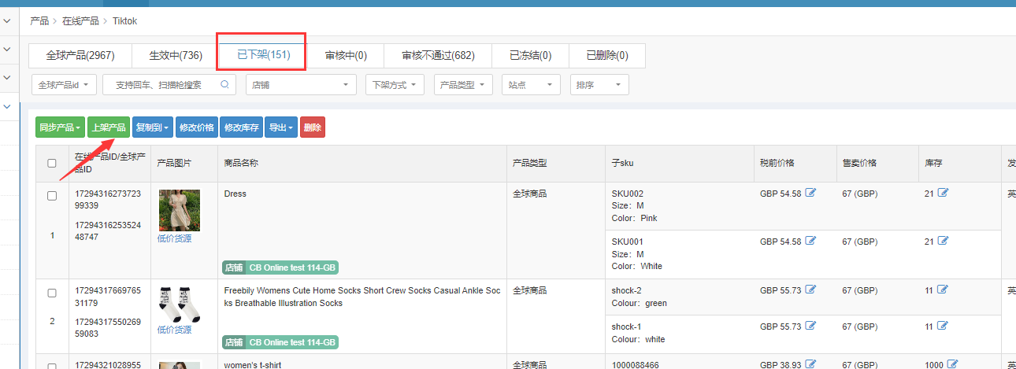Open the socks product thumbnail
Screen dimensions: 1016x369
pyautogui.click(x=180, y=304)
